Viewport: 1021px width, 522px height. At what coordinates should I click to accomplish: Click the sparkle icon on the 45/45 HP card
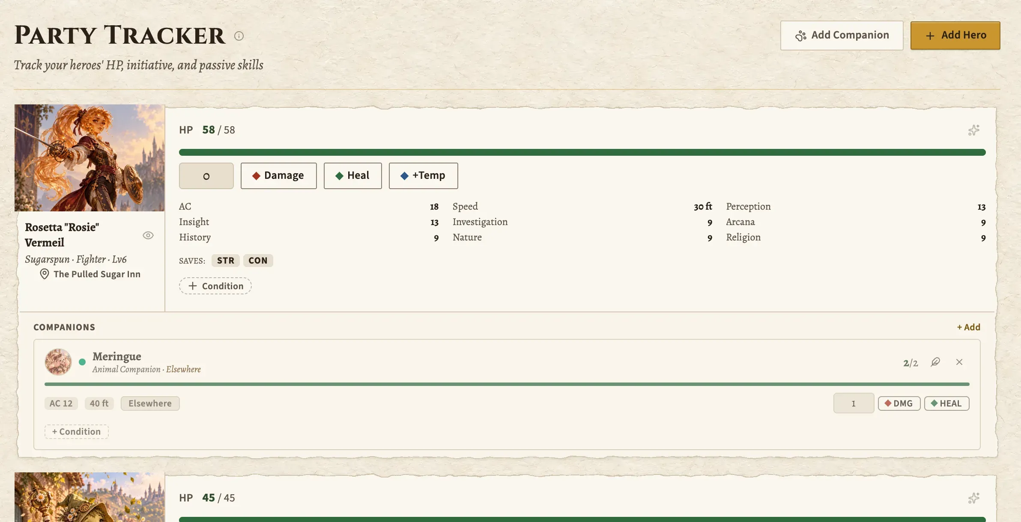point(973,498)
